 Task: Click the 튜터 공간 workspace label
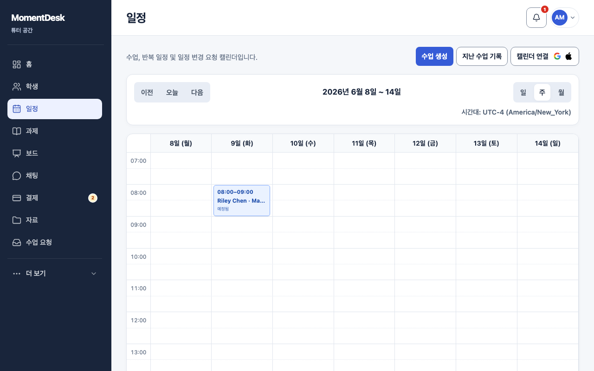(22, 31)
